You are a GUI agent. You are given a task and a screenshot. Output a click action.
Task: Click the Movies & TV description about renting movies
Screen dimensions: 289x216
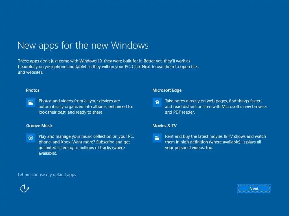point(215,142)
